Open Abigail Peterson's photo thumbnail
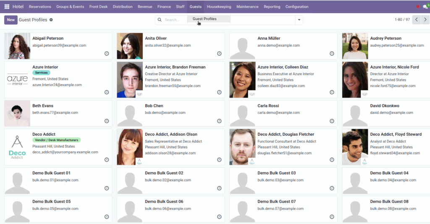Viewport: 430px width, 224px height. pos(17,46)
